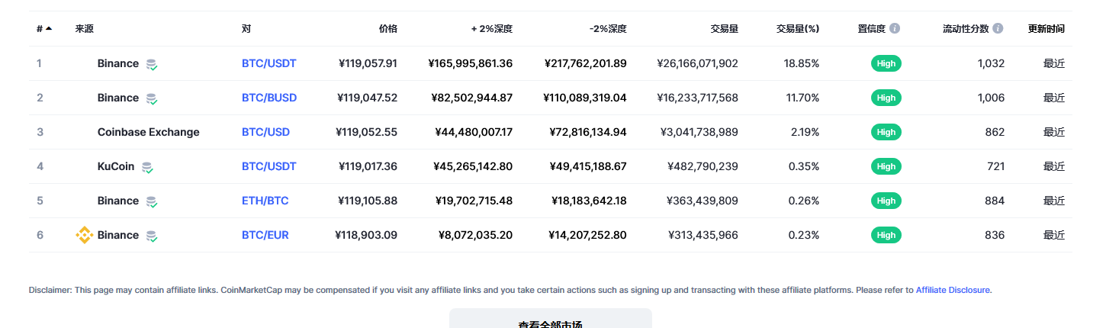Sort by the 交易量 column header
The height and width of the screenshot is (328, 1106).
724,29
